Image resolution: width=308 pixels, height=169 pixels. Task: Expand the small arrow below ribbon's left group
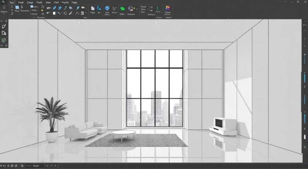[34, 18]
